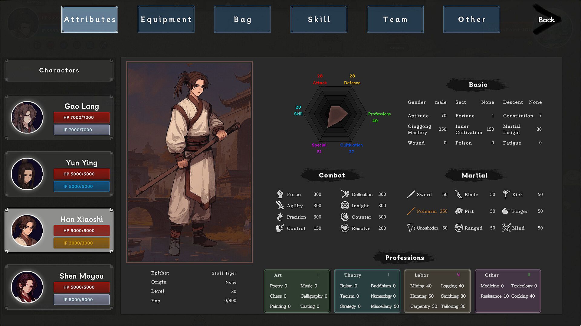This screenshot has height=326, width=581.
Task: Open the Skill tab
Action: [x=319, y=19]
